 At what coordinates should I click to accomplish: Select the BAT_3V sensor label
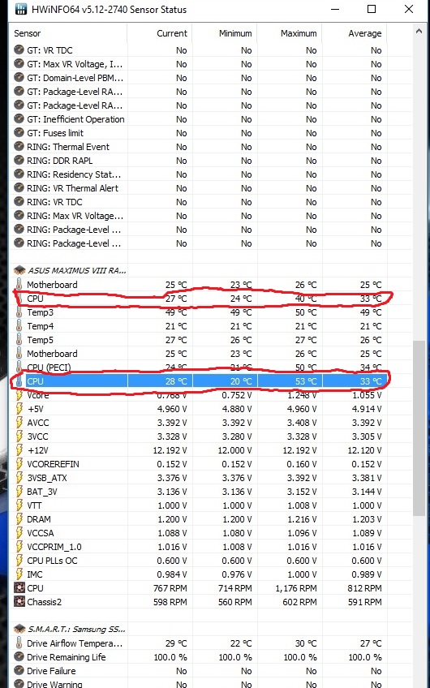coord(42,492)
